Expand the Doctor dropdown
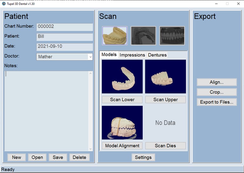Viewport: 244px width, 173px height. [91, 57]
